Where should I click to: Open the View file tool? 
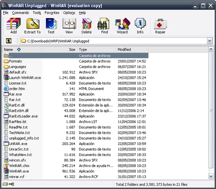click(x=69, y=26)
